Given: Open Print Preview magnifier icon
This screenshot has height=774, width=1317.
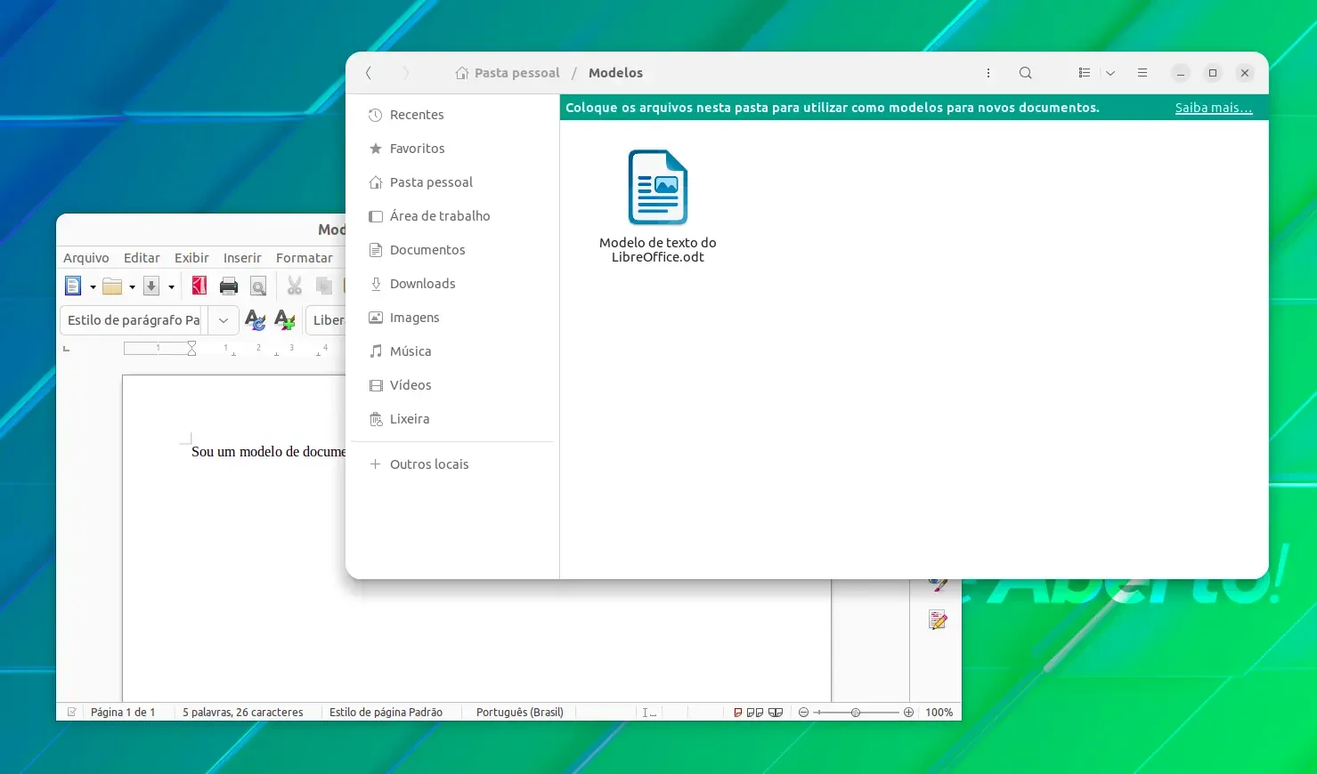Looking at the screenshot, I should click(258, 286).
